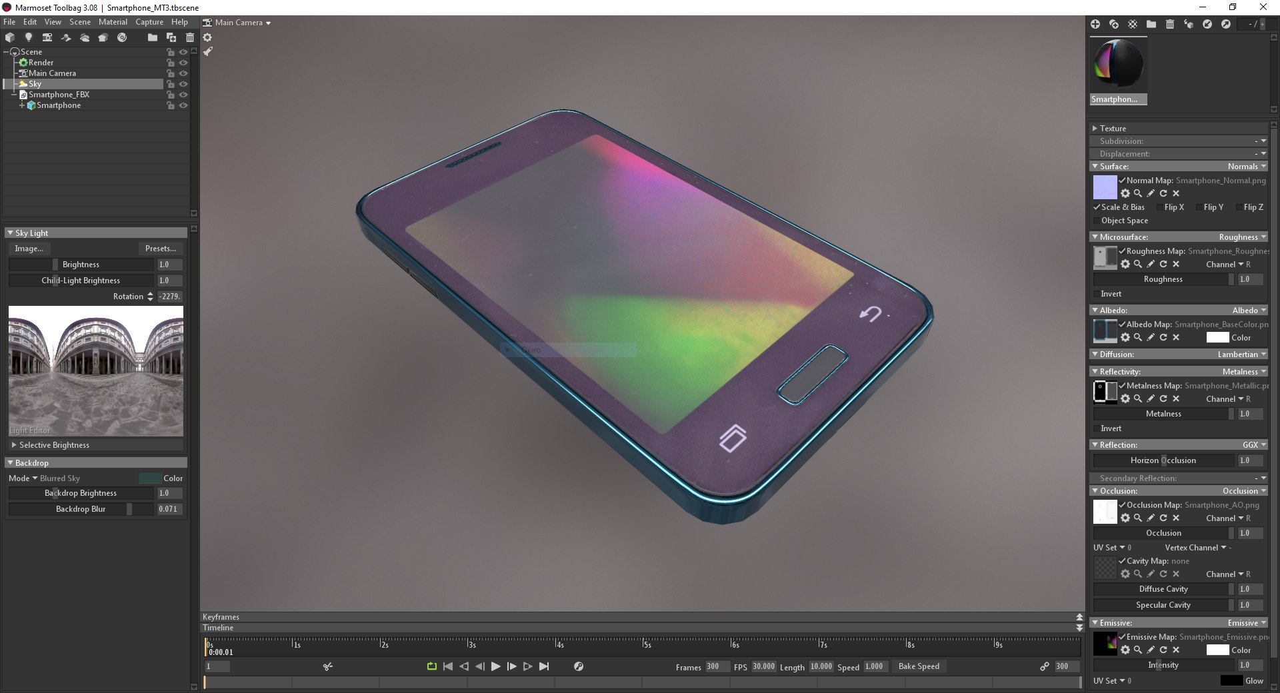Apply material to the selected mesh

[x=1188, y=24]
